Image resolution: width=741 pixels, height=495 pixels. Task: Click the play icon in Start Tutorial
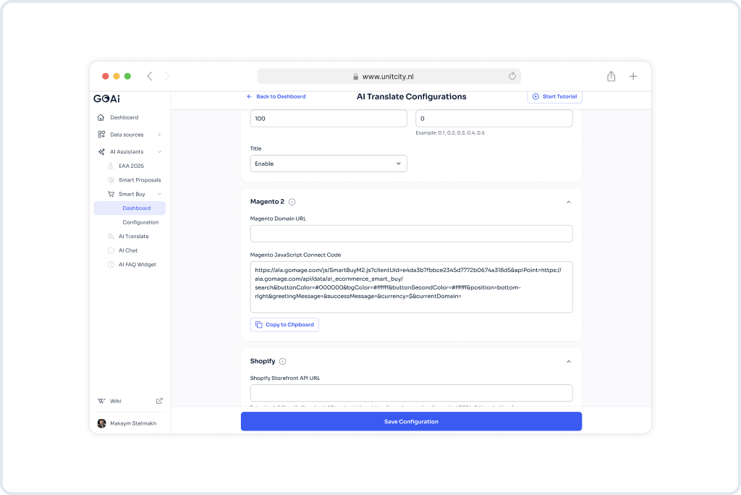535,96
